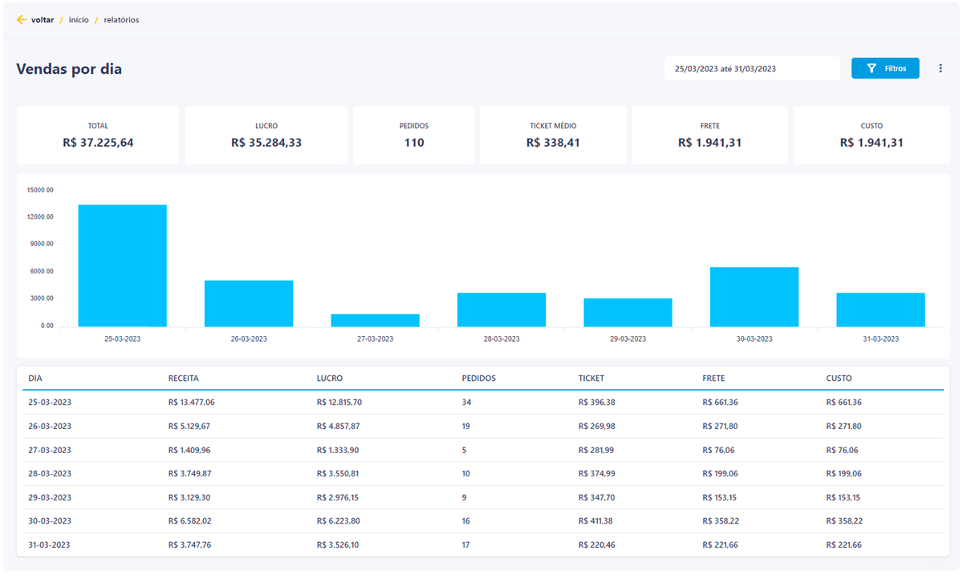Click the 27-03-2023 chart bar
Screen dimensions: 963x575
(x=375, y=320)
